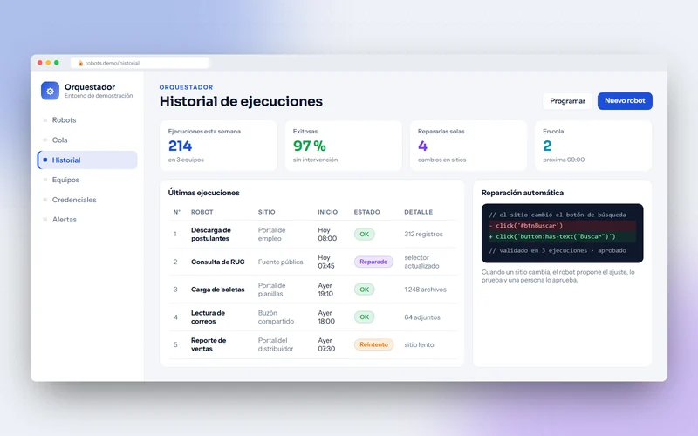Click the Ayer 19:10 start time
Viewport: 698px width, 436px height.
click(325, 290)
